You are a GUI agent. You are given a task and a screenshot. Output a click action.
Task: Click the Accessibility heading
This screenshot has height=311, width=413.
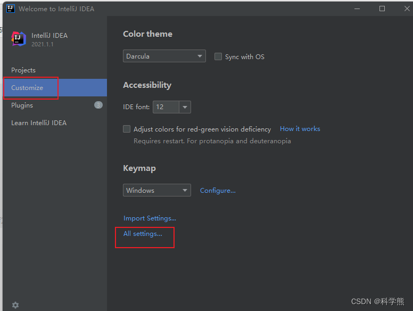(x=147, y=85)
